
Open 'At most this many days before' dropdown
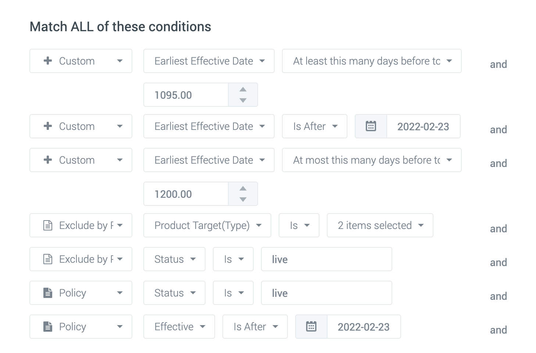pos(372,160)
